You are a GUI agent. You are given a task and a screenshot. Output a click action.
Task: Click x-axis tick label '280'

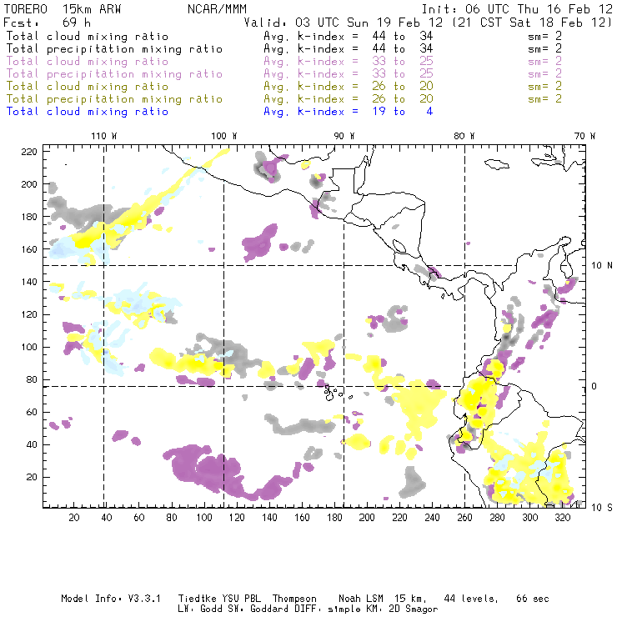click(x=498, y=518)
